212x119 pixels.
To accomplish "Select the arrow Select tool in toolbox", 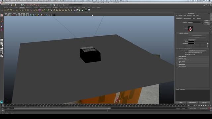I will (2, 15).
